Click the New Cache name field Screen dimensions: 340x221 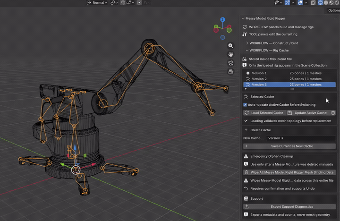[301, 138]
